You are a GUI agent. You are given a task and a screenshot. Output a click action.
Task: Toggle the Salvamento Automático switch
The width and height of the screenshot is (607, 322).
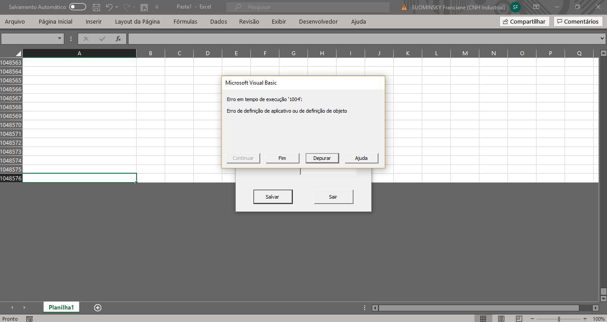78,7
